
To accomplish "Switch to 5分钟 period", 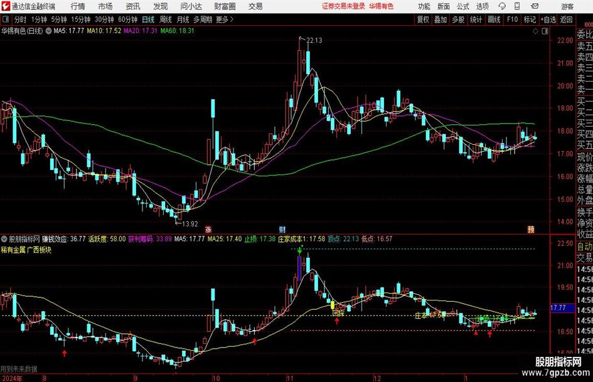I will coord(59,19).
